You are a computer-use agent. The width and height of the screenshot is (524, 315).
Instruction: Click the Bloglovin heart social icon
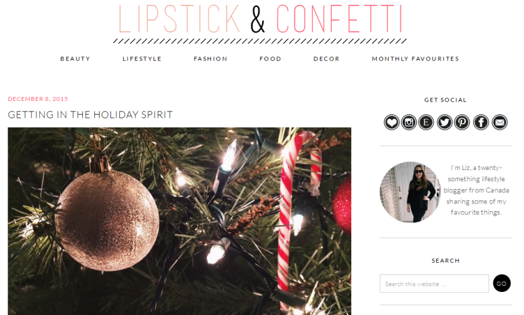click(391, 123)
